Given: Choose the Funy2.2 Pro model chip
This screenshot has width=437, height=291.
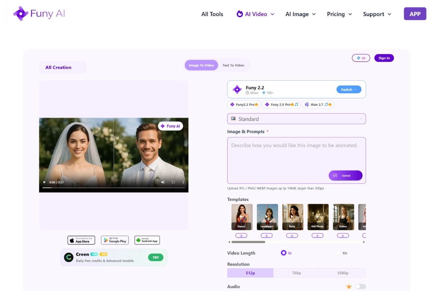Looking at the screenshot, I should pos(244,105).
